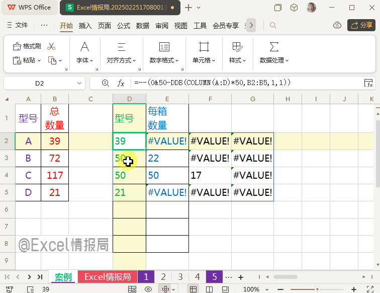Click the cloud sync icon
The height and width of the screenshot is (293, 380).
[337, 25]
